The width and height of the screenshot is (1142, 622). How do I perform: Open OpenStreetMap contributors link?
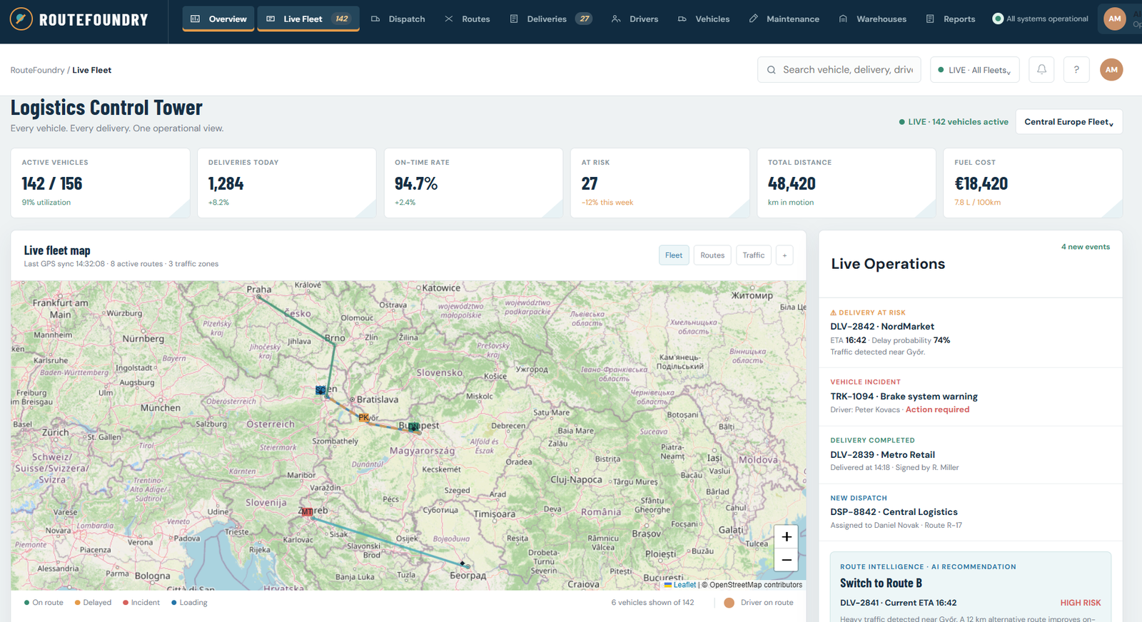pyautogui.click(x=756, y=585)
